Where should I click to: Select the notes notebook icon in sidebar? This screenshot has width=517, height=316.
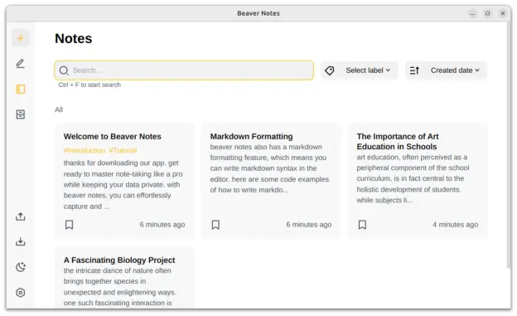(x=21, y=89)
